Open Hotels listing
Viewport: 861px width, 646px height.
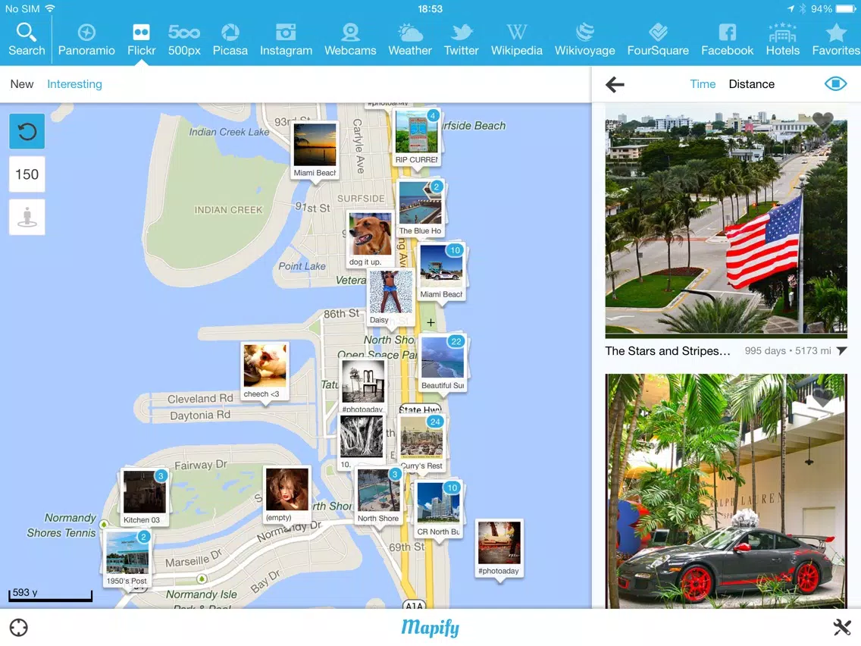[x=782, y=39]
